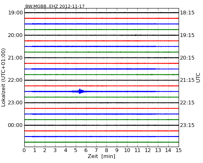Screen dimensions: 203x163
Task: Click the x-axis tick label 12
Action: point(148,150)
